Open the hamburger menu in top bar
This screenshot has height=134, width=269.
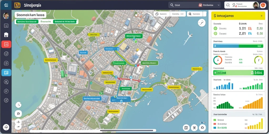pos(6,5)
